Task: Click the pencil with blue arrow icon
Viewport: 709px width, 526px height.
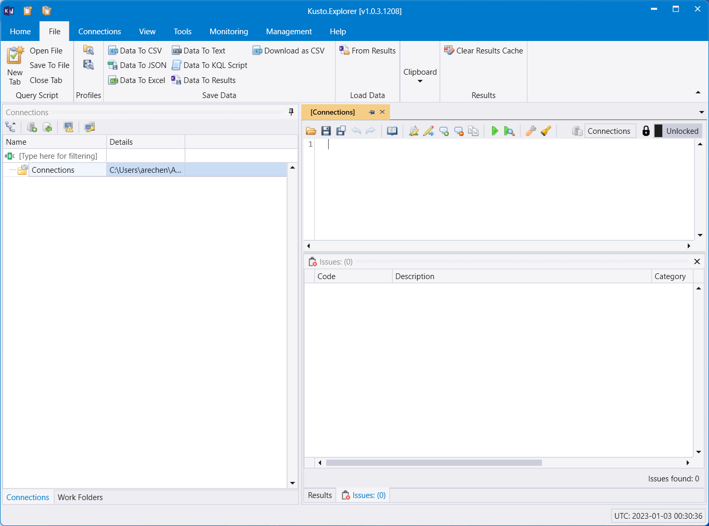Action: (428, 131)
